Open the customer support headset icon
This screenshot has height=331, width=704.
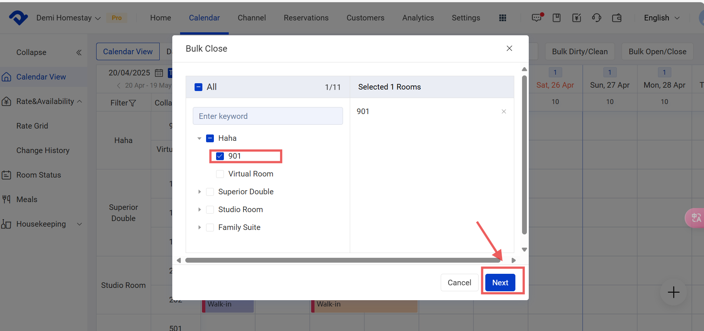click(x=596, y=18)
